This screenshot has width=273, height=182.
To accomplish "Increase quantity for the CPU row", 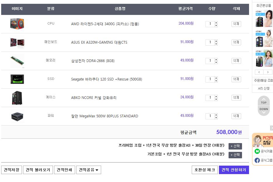I will coord(216,23).
